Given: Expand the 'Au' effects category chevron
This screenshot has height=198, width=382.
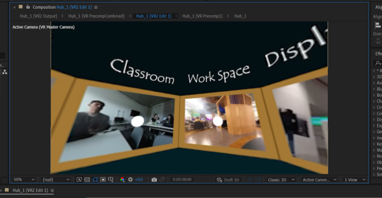Looking at the screenshot, I should (374, 83).
